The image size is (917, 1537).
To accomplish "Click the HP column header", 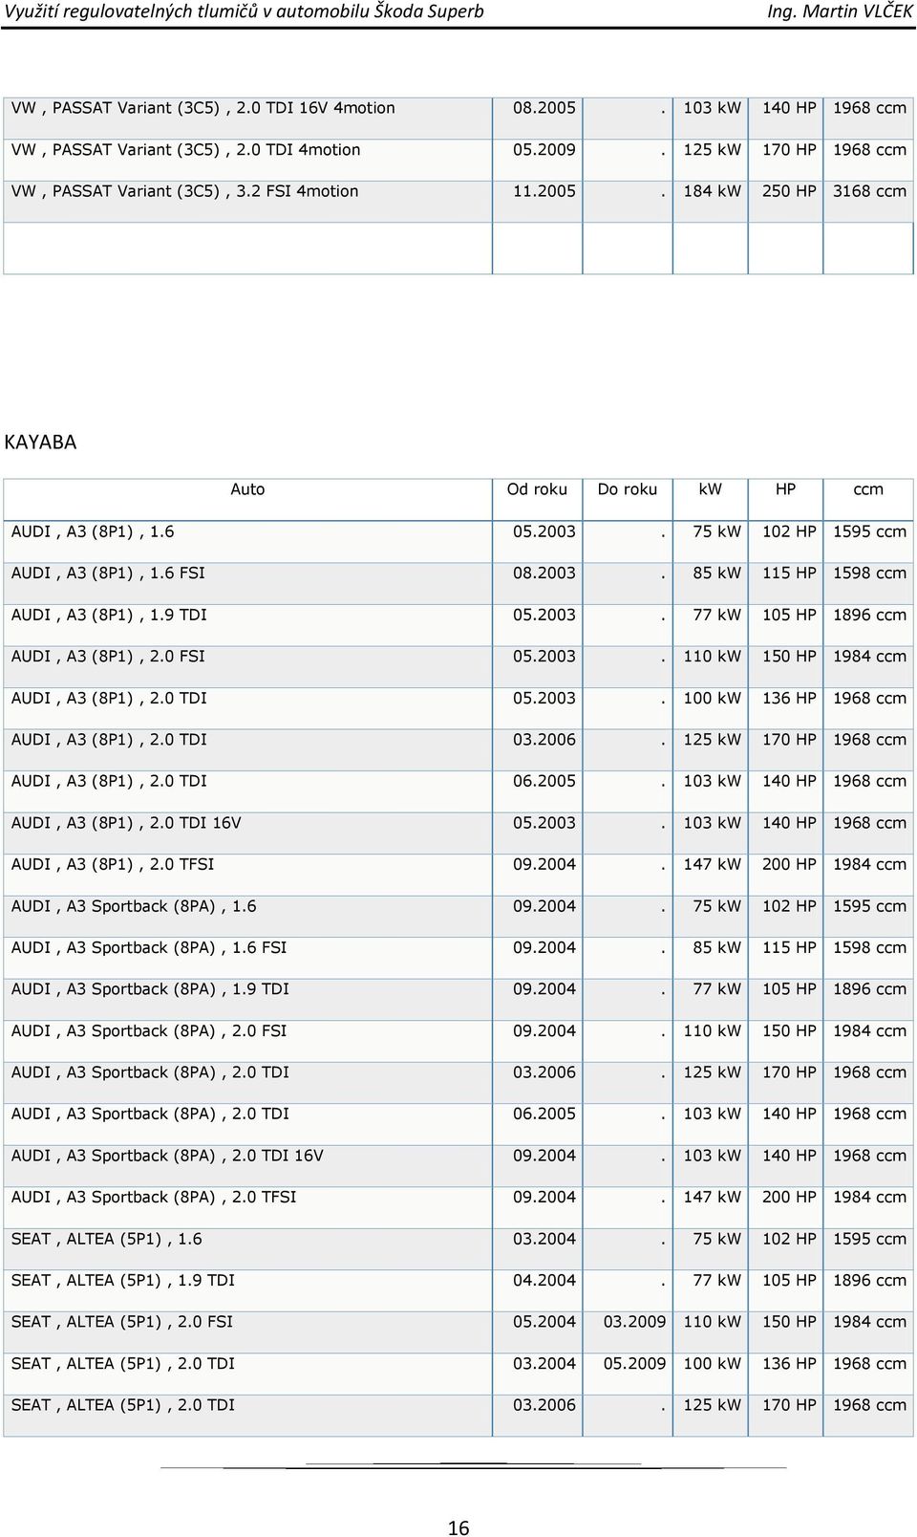I will click(x=785, y=489).
